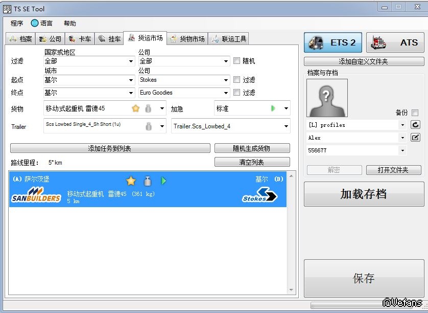Click the green arrow in urgency dropdown

(273, 108)
